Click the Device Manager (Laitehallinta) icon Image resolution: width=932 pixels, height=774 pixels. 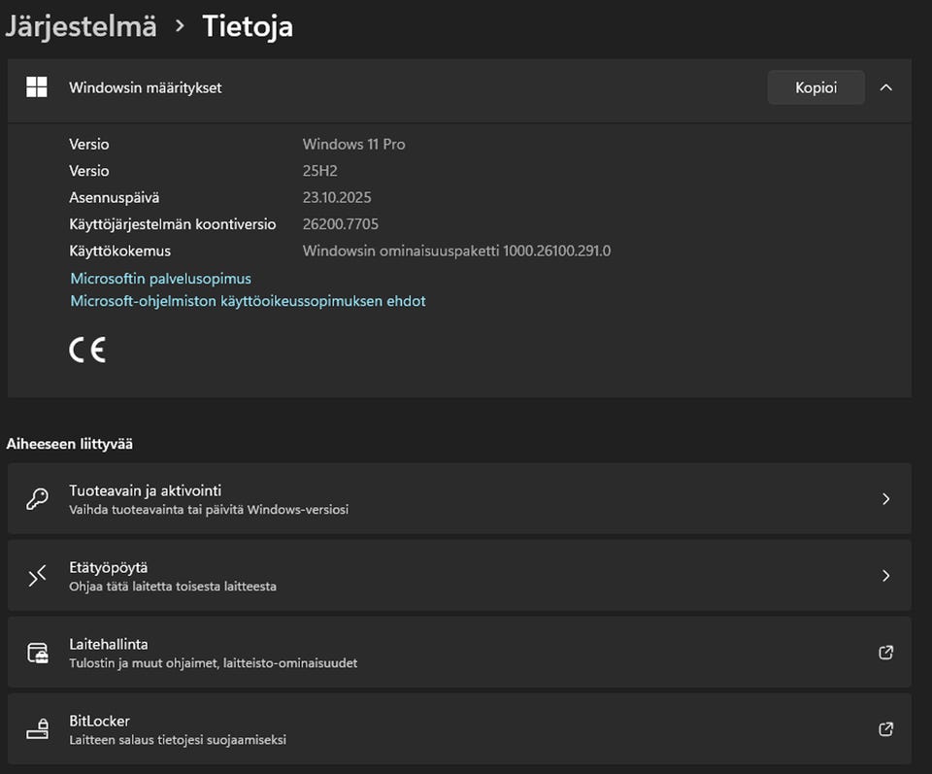pyautogui.click(x=37, y=653)
